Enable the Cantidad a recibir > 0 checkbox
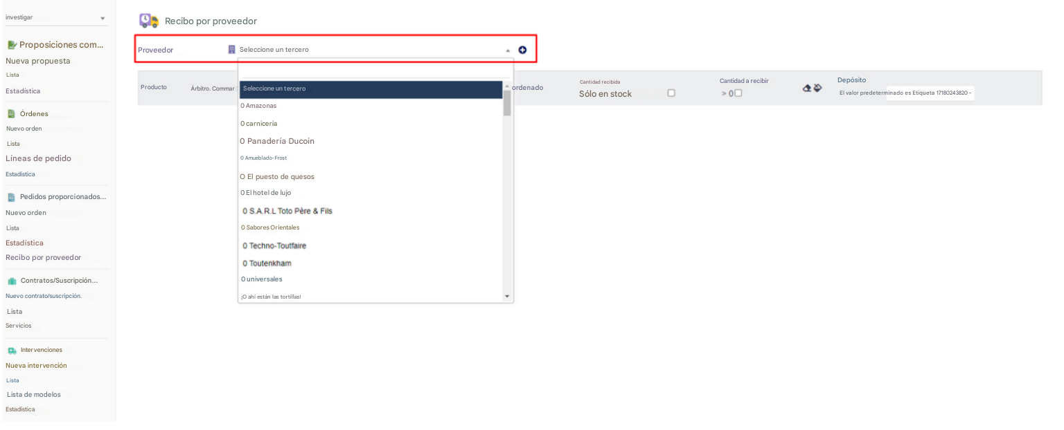This screenshot has height=430, width=1064. point(738,93)
